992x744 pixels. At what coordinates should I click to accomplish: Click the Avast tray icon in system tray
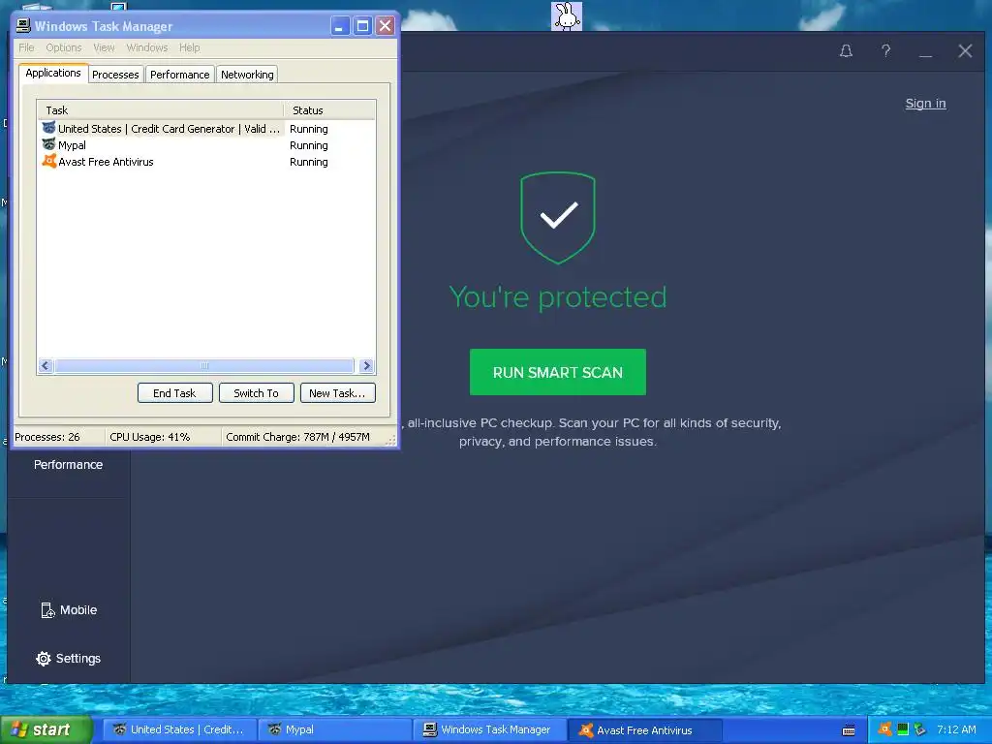[x=885, y=729]
